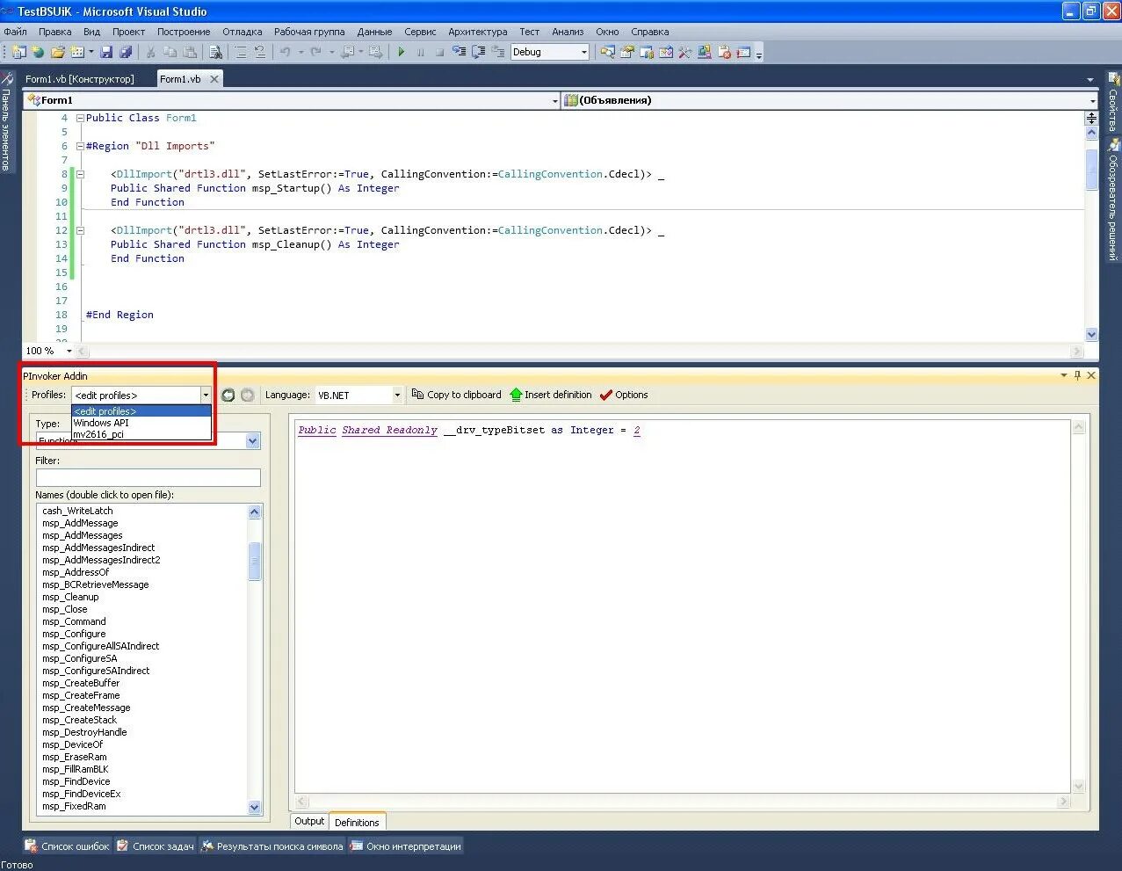The height and width of the screenshot is (871, 1122).
Task: Click the Options button
Action: click(x=624, y=395)
